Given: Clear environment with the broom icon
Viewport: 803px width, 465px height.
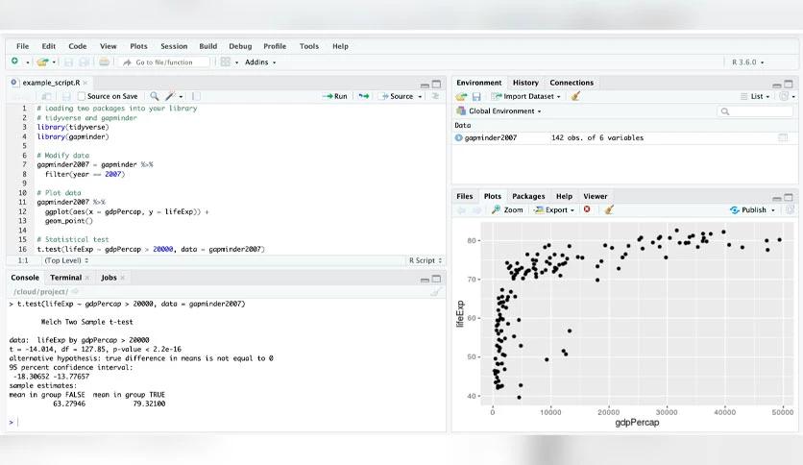Looking at the screenshot, I should [575, 96].
